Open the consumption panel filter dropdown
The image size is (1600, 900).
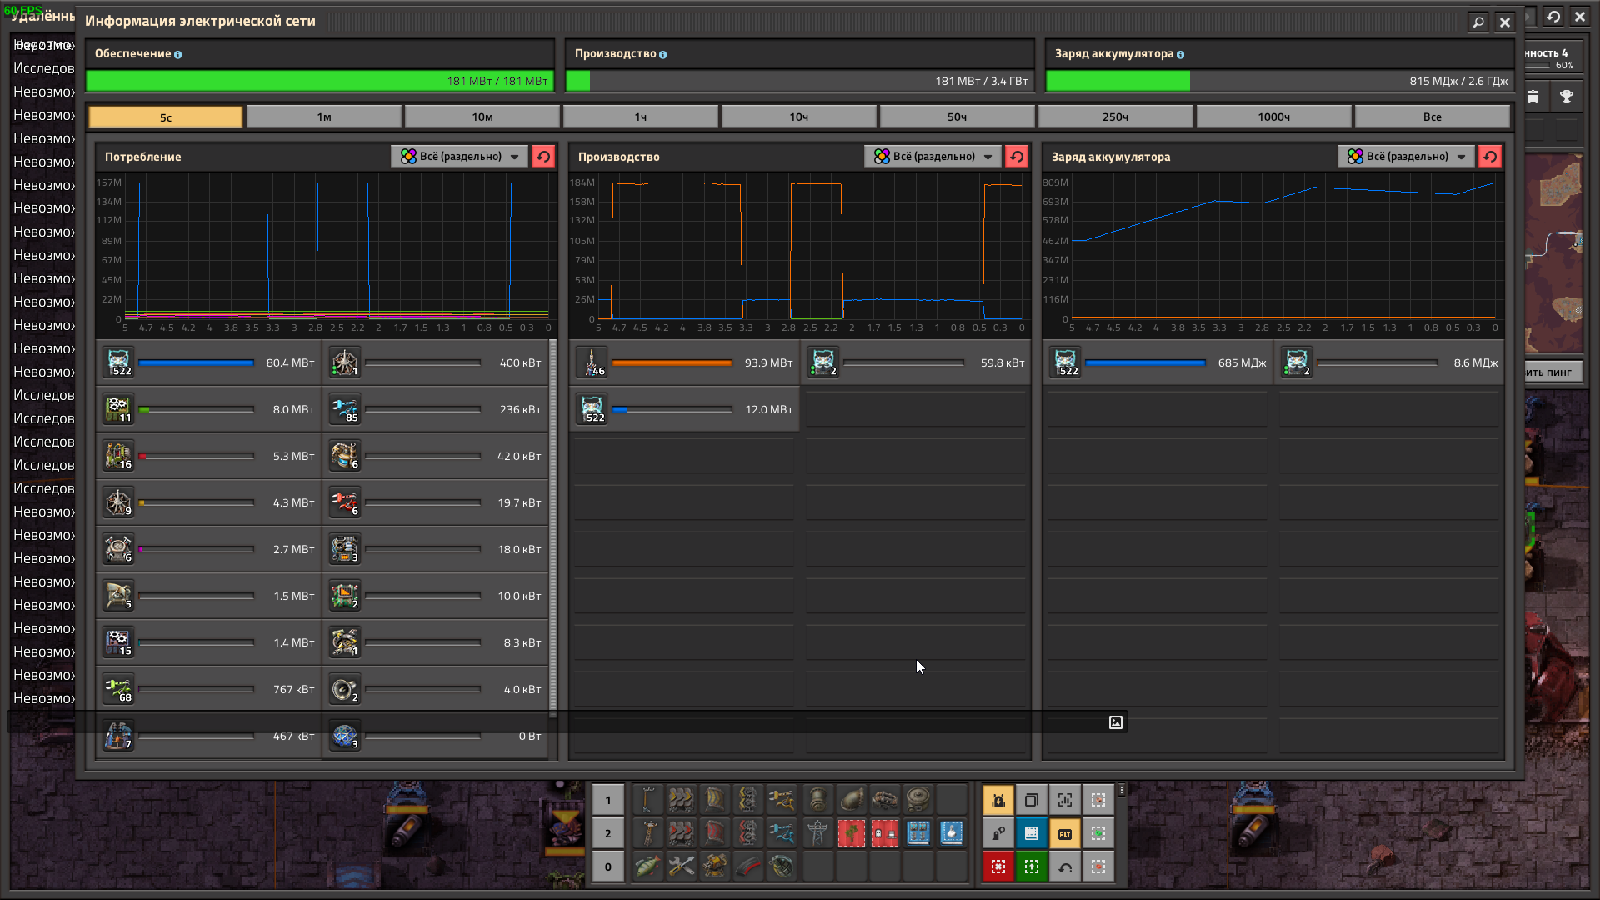coord(460,157)
